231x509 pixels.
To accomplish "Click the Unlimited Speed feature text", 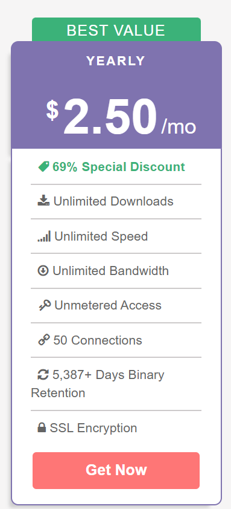I will tap(101, 236).
